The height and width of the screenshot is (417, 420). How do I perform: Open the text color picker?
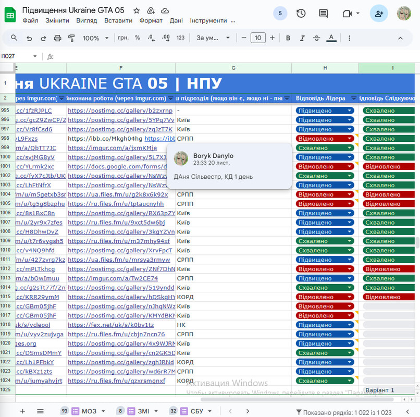click(x=331, y=38)
